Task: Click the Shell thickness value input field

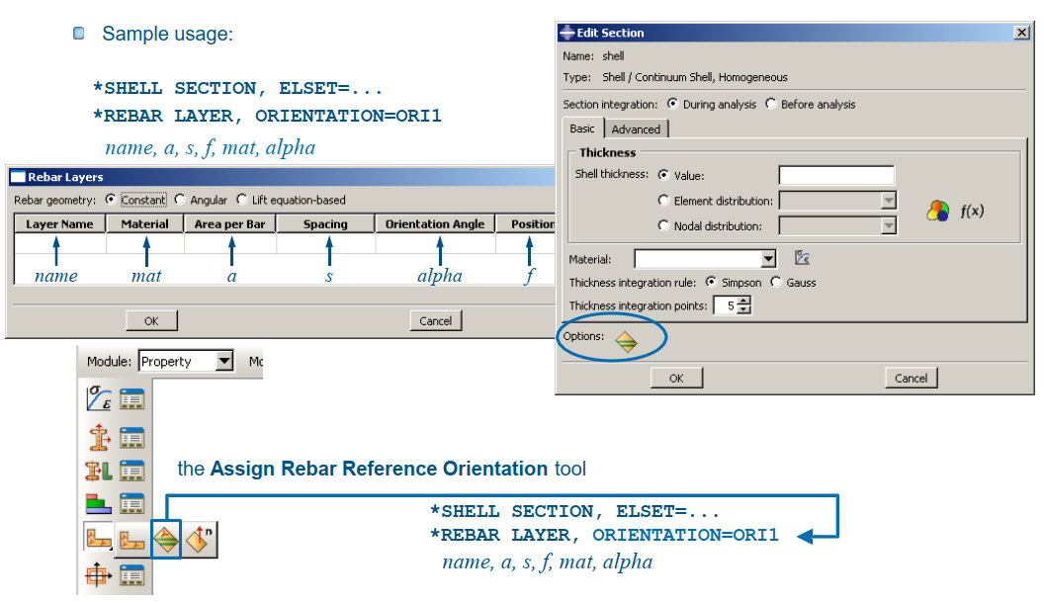Action: pos(835,176)
